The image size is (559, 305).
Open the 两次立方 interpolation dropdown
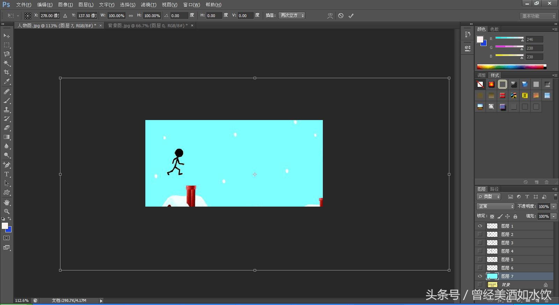[292, 15]
